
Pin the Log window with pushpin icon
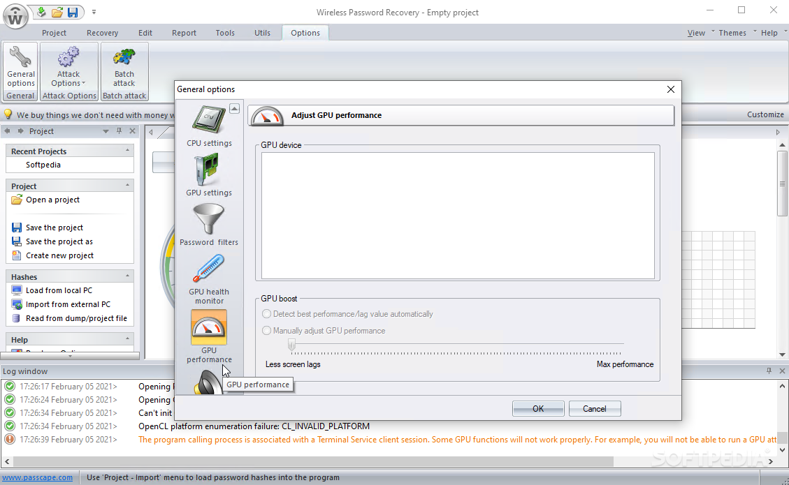tap(769, 371)
